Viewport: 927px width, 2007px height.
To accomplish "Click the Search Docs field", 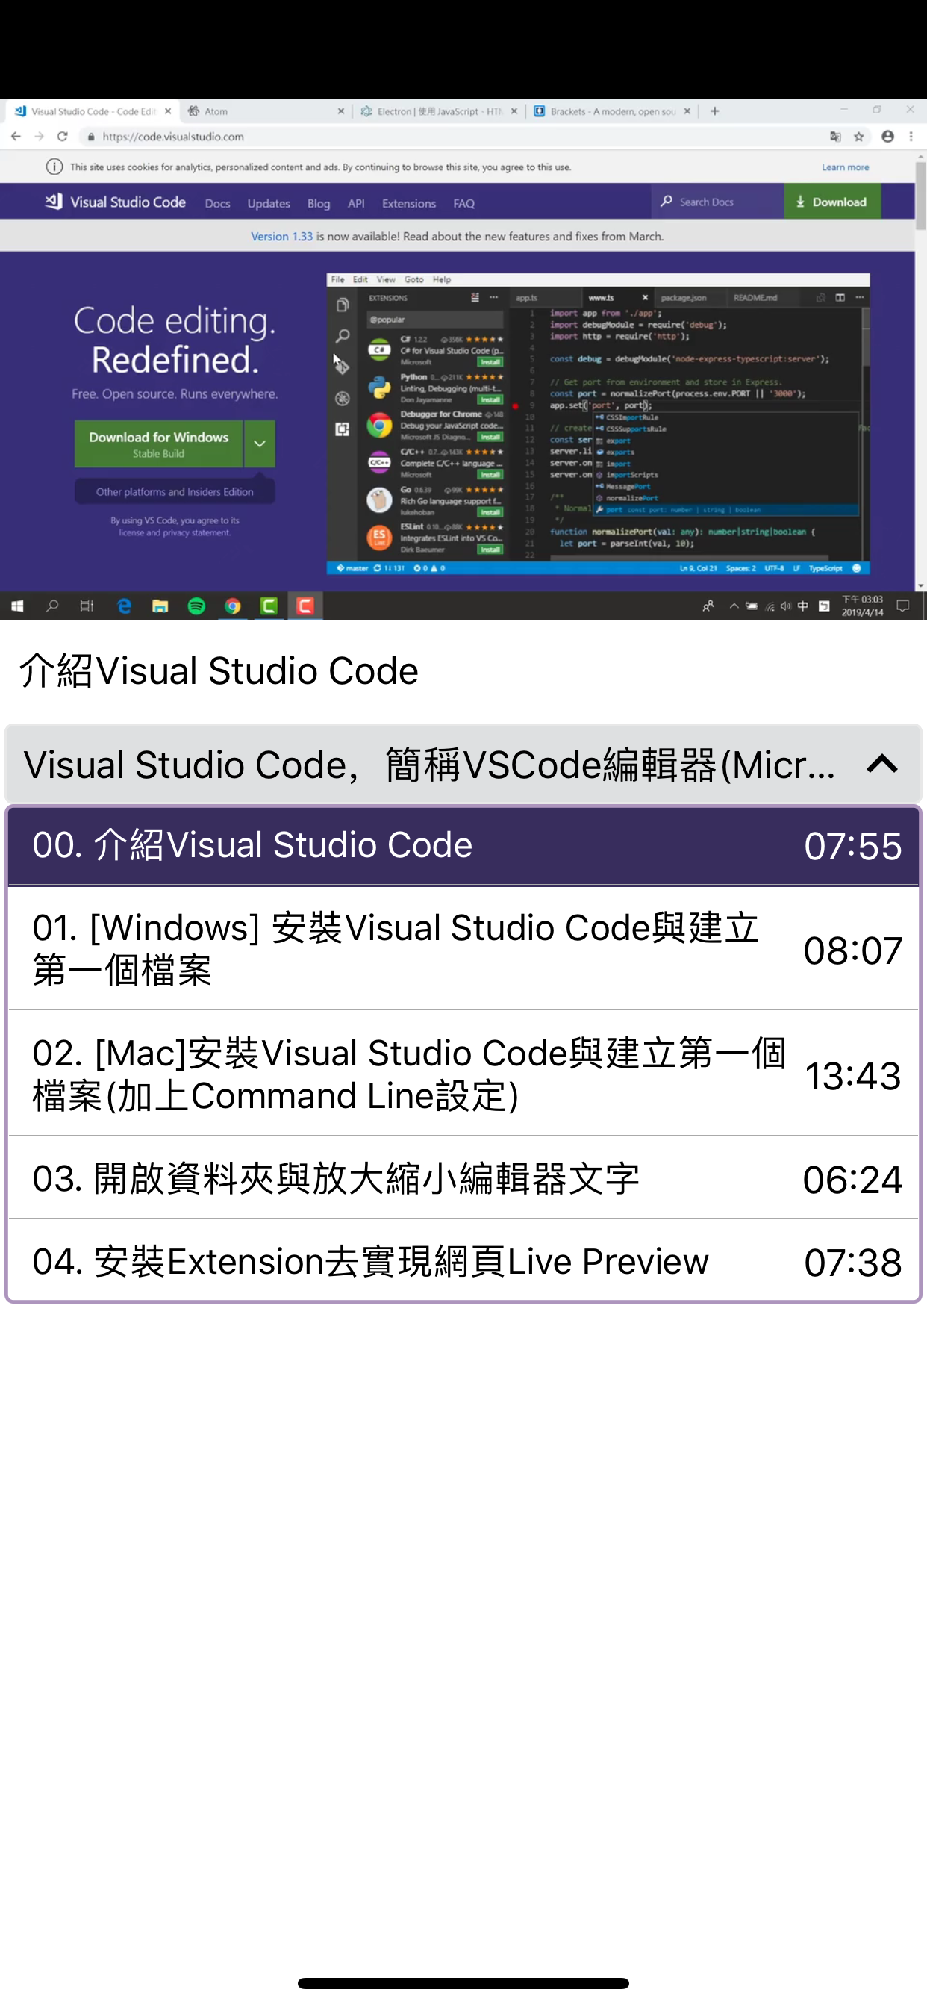I will pyautogui.click(x=717, y=202).
